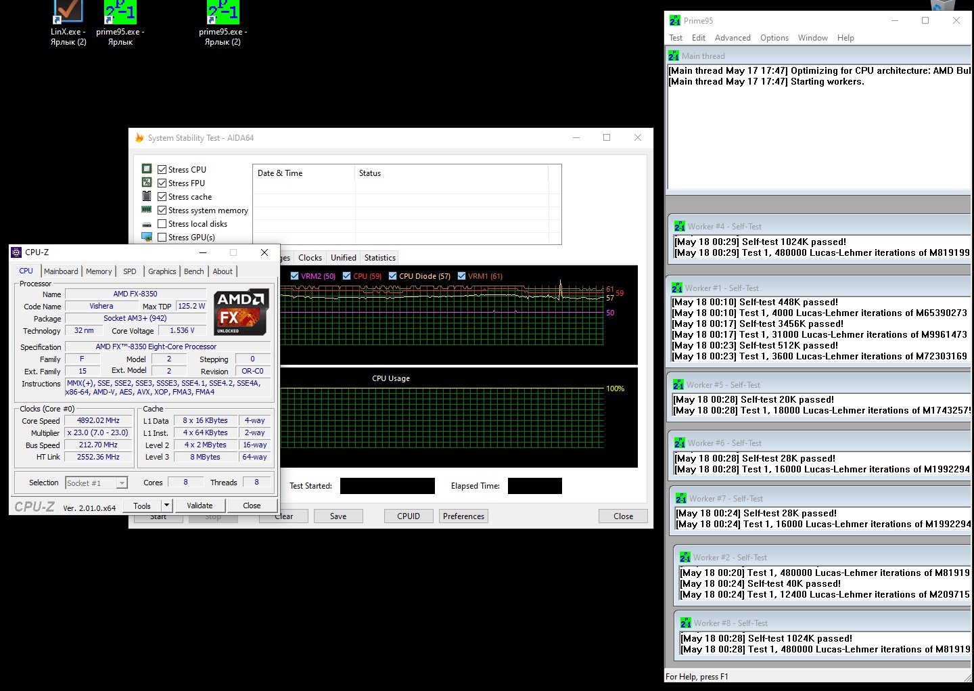Click the Prime95 title bar icon
Viewport: 974px width, 691px height.
674,20
